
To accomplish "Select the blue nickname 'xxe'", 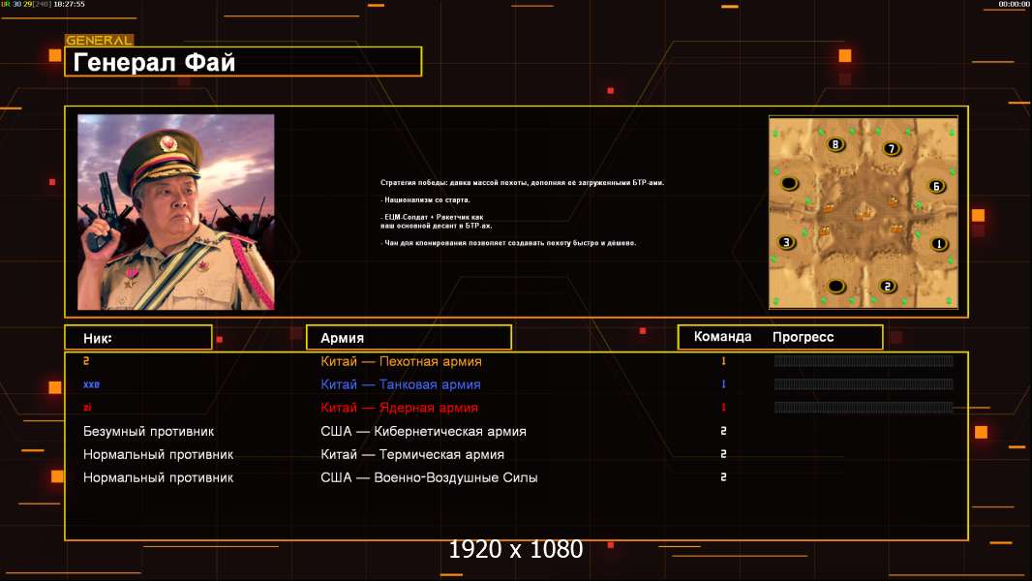I will [91, 384].
